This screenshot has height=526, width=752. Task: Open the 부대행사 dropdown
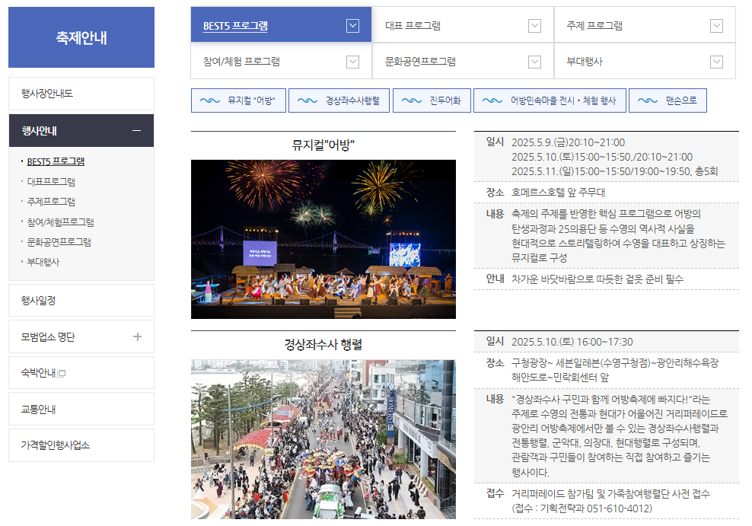click(715, 62)
